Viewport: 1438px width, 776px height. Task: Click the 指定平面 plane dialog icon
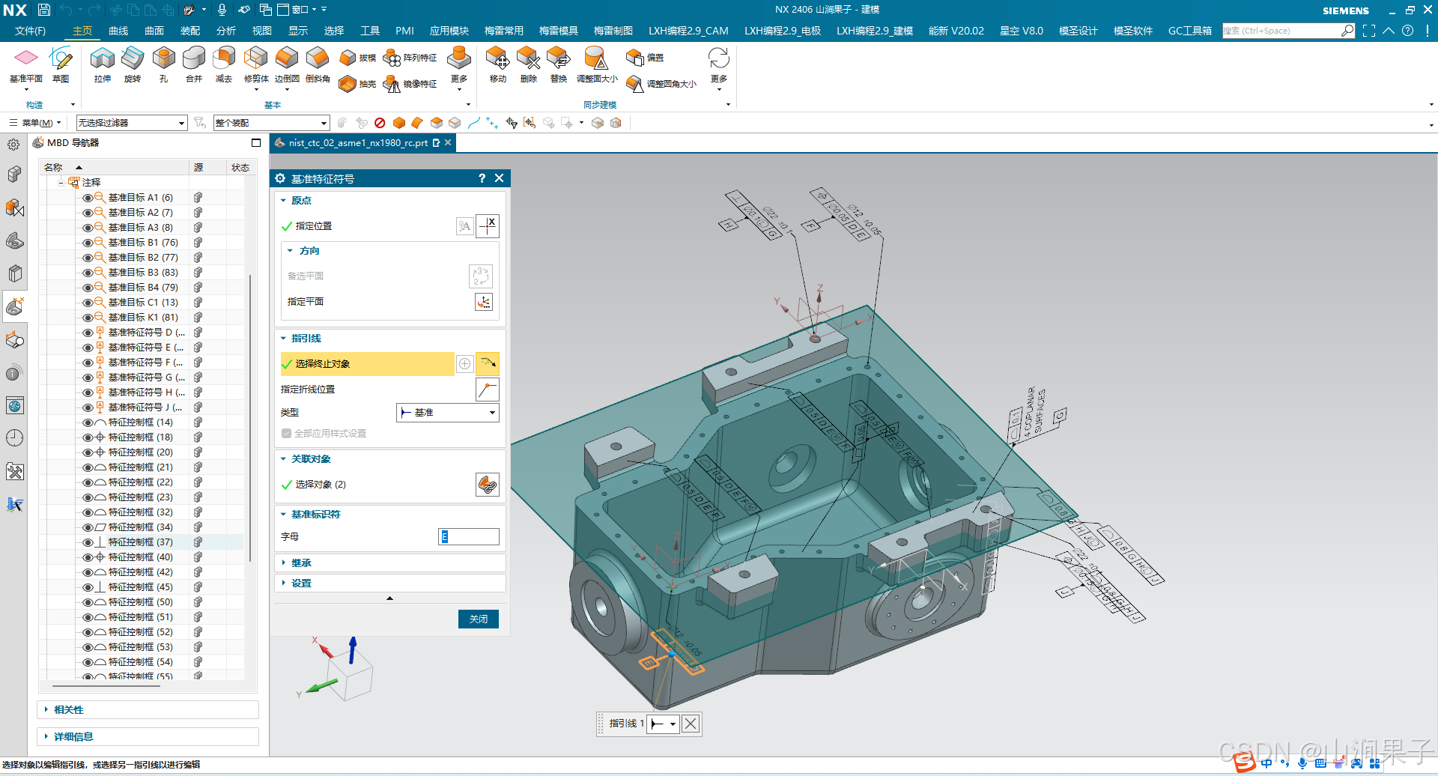tap(484, 301)
